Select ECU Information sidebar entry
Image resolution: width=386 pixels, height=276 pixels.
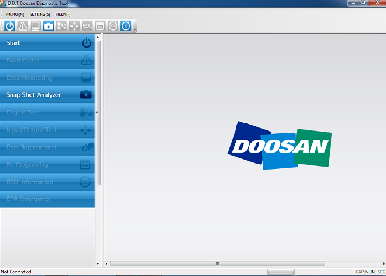pos(47,182)
